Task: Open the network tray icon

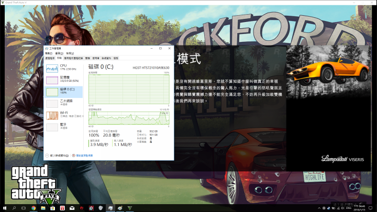Action: (338, 208)
